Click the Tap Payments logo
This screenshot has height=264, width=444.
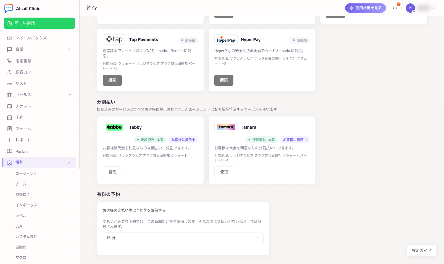coord(114,40)
